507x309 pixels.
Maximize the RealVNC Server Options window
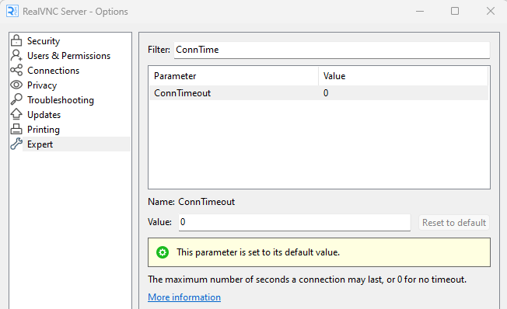pyautogui.click(x=455, y=12)
